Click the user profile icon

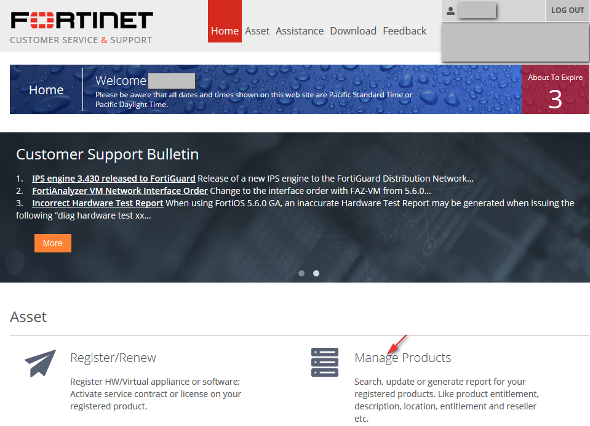tap(450, 11)
